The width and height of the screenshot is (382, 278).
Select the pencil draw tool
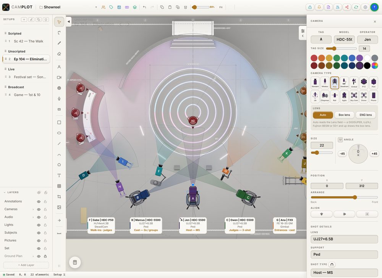59,43
